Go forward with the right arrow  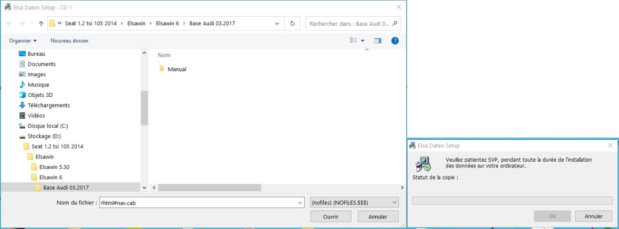21,23
